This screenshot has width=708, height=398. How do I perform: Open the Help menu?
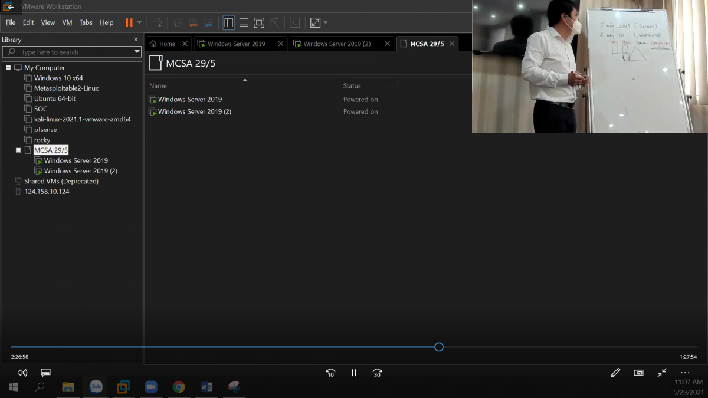click(106, 22)
